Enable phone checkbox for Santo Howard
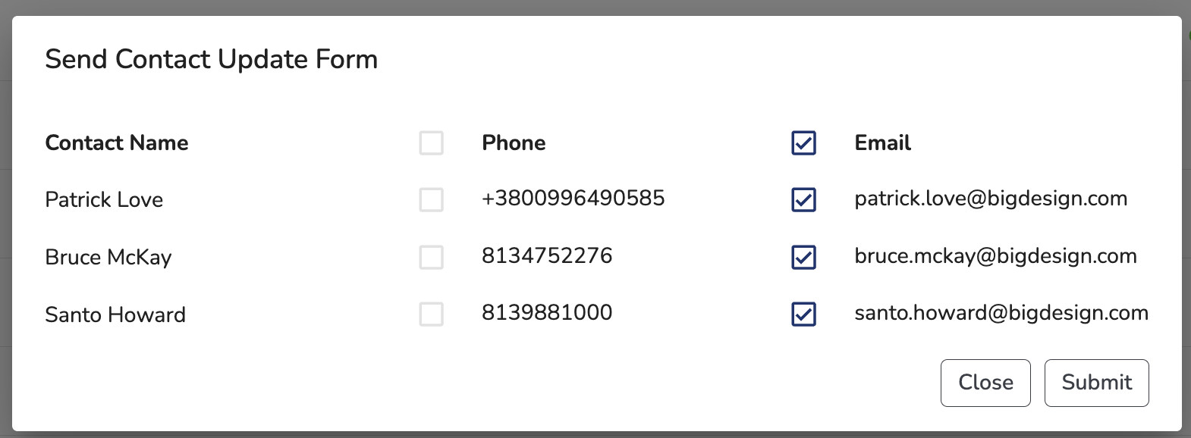The width and height of the screenshot is (1191, 438). point(431,314)
